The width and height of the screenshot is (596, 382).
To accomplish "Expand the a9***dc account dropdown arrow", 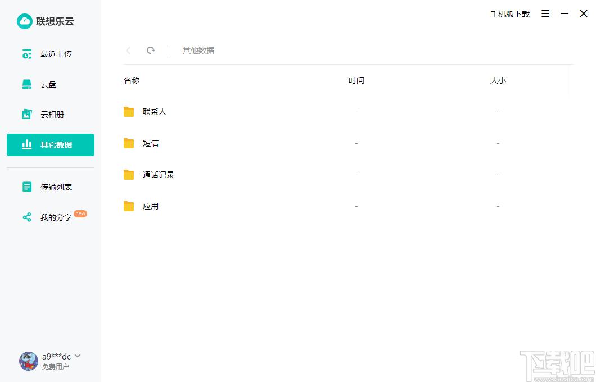I will click(x=78, y=356).
